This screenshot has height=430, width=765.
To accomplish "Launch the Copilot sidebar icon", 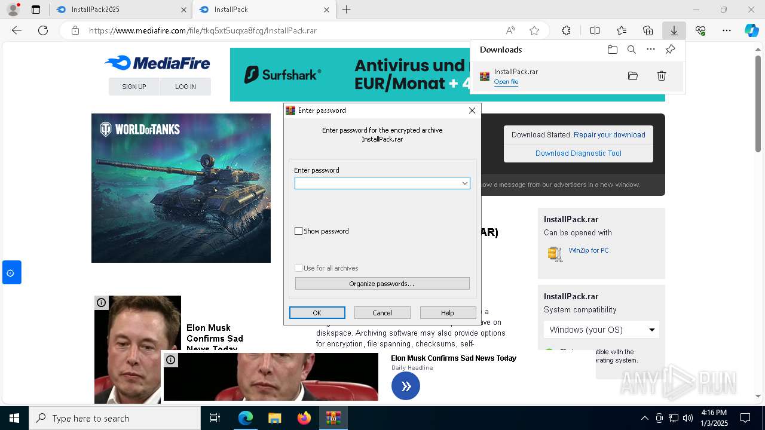I will tap(751, 30).
